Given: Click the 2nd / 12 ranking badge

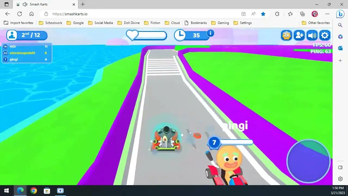Looking at the screenshot, I should point(27,35).
